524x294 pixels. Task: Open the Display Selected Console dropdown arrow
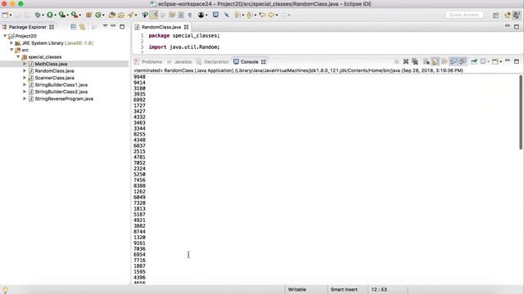(488, 62)
